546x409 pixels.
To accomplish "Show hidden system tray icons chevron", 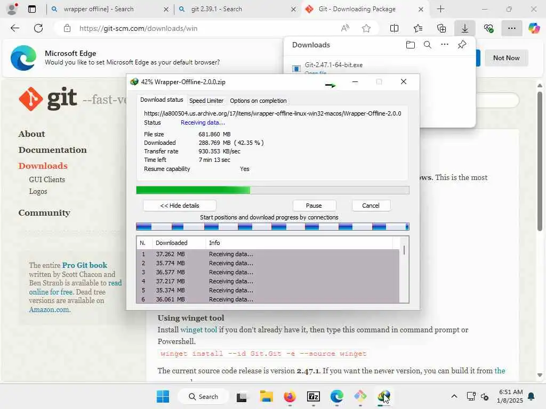I will [454, 396].
